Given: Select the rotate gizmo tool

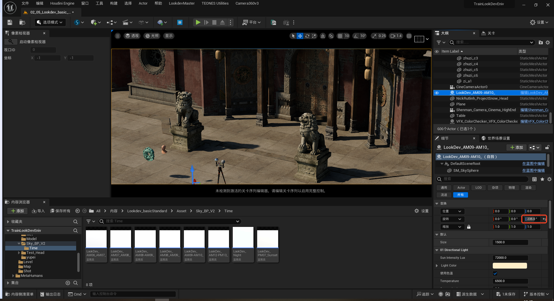Looking at the screenshot, I should point(307,36).
